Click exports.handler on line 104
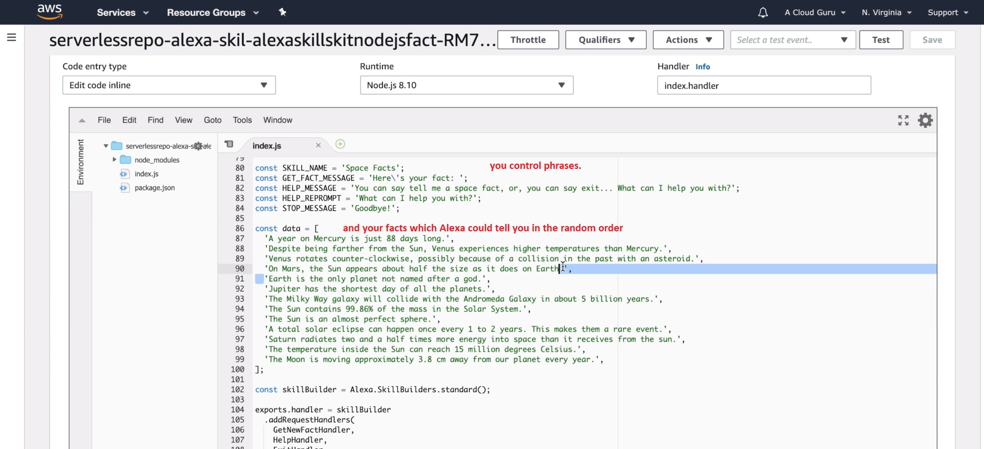 (x=289, y=410)
